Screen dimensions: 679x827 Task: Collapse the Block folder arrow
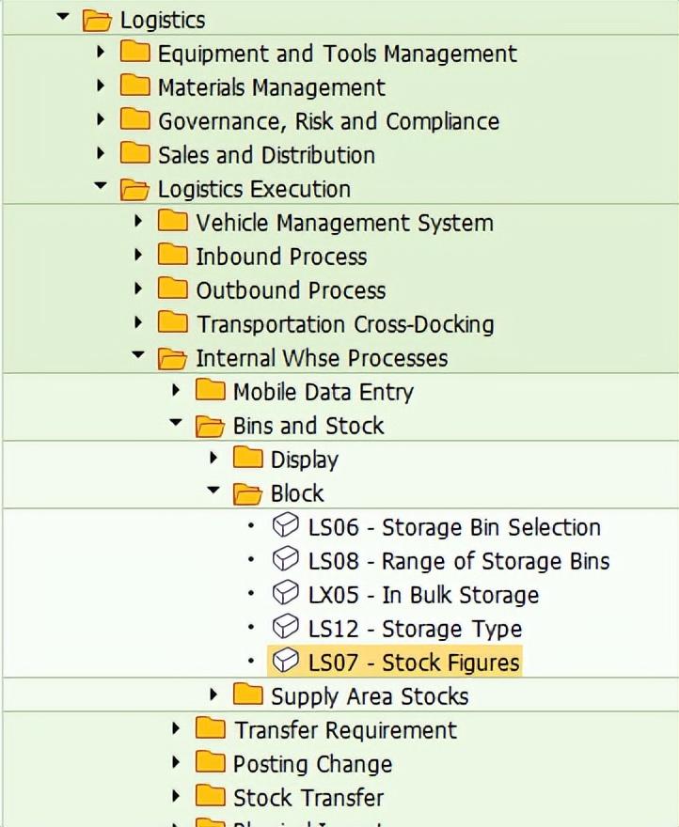213,492
